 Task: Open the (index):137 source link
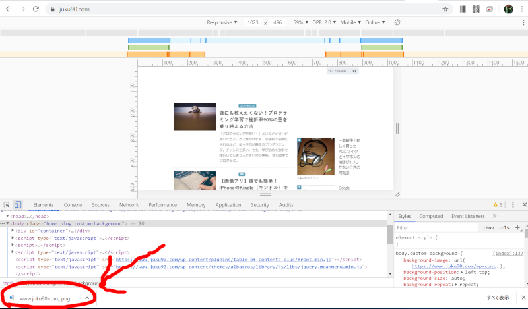(508, 253)
